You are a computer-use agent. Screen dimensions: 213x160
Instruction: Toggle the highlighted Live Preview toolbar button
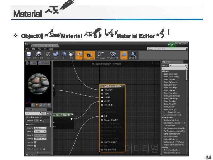click(x=89, y=55)
